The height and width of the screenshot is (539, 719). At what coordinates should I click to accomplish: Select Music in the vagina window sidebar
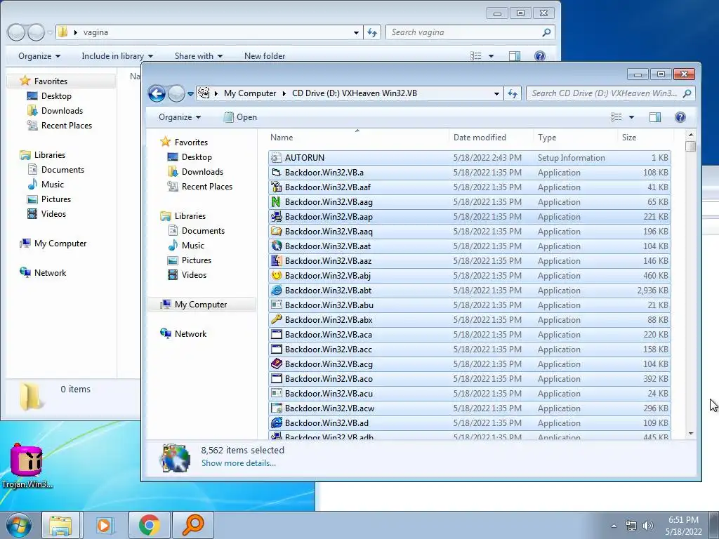(x=52, y=185)
